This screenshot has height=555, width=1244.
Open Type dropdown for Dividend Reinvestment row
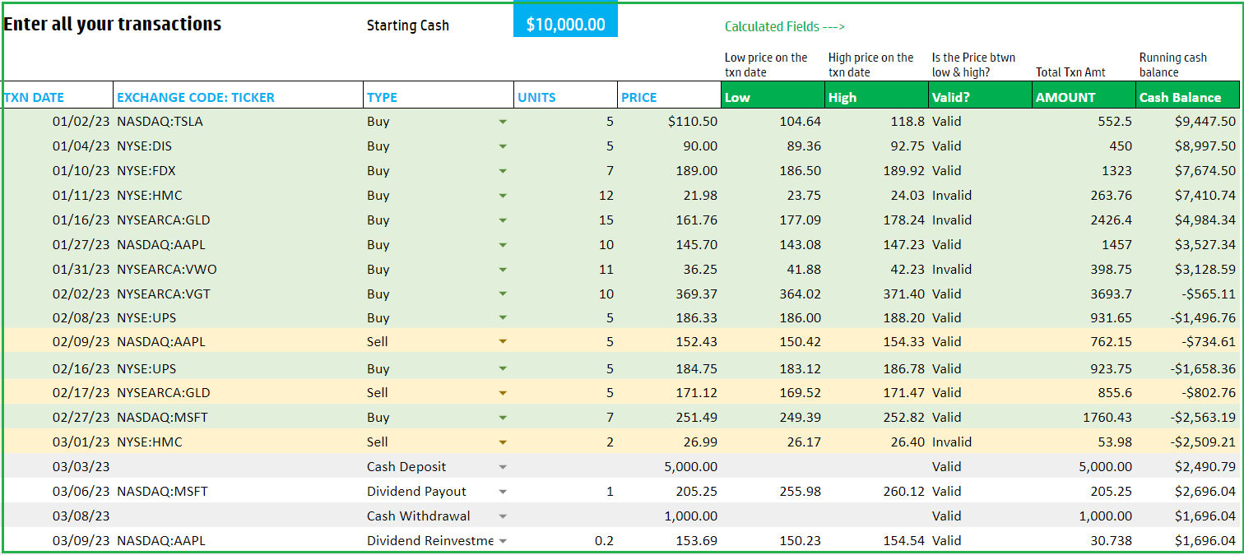pos(503,541)
